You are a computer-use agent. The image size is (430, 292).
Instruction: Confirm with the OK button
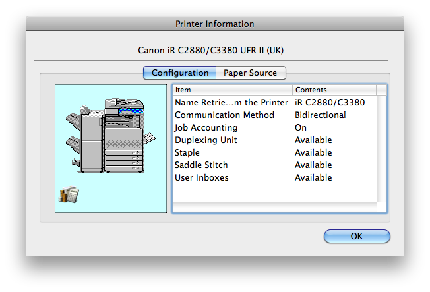(357, 236)
